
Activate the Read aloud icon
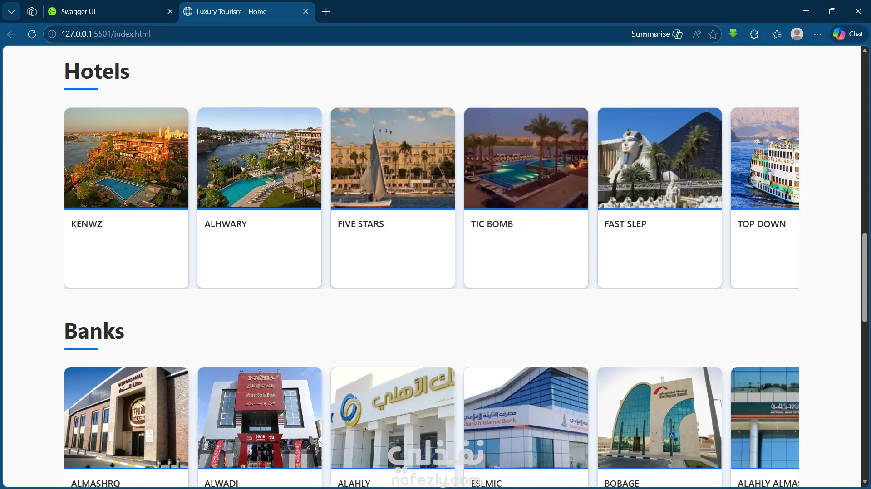[x=697, y=34]
